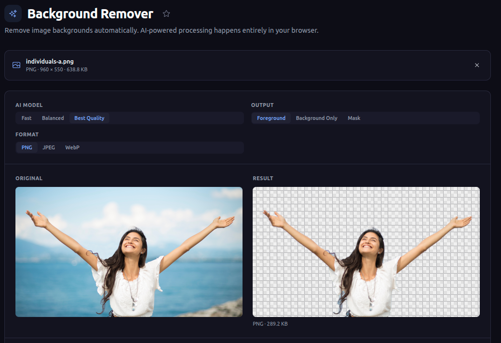Remove the uploaded file individuals-a.png
This screenshot has width=501, height=343.
pyautogui.click(x=477, y=65)
